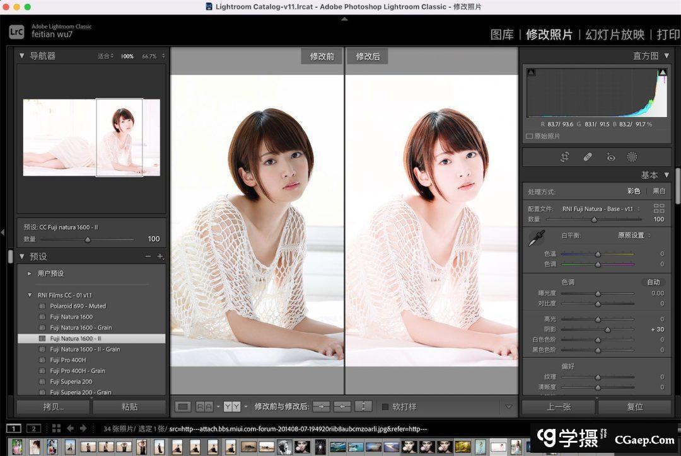Toggle the 原始照片 checkbox under histogram

tap(529, 136)
